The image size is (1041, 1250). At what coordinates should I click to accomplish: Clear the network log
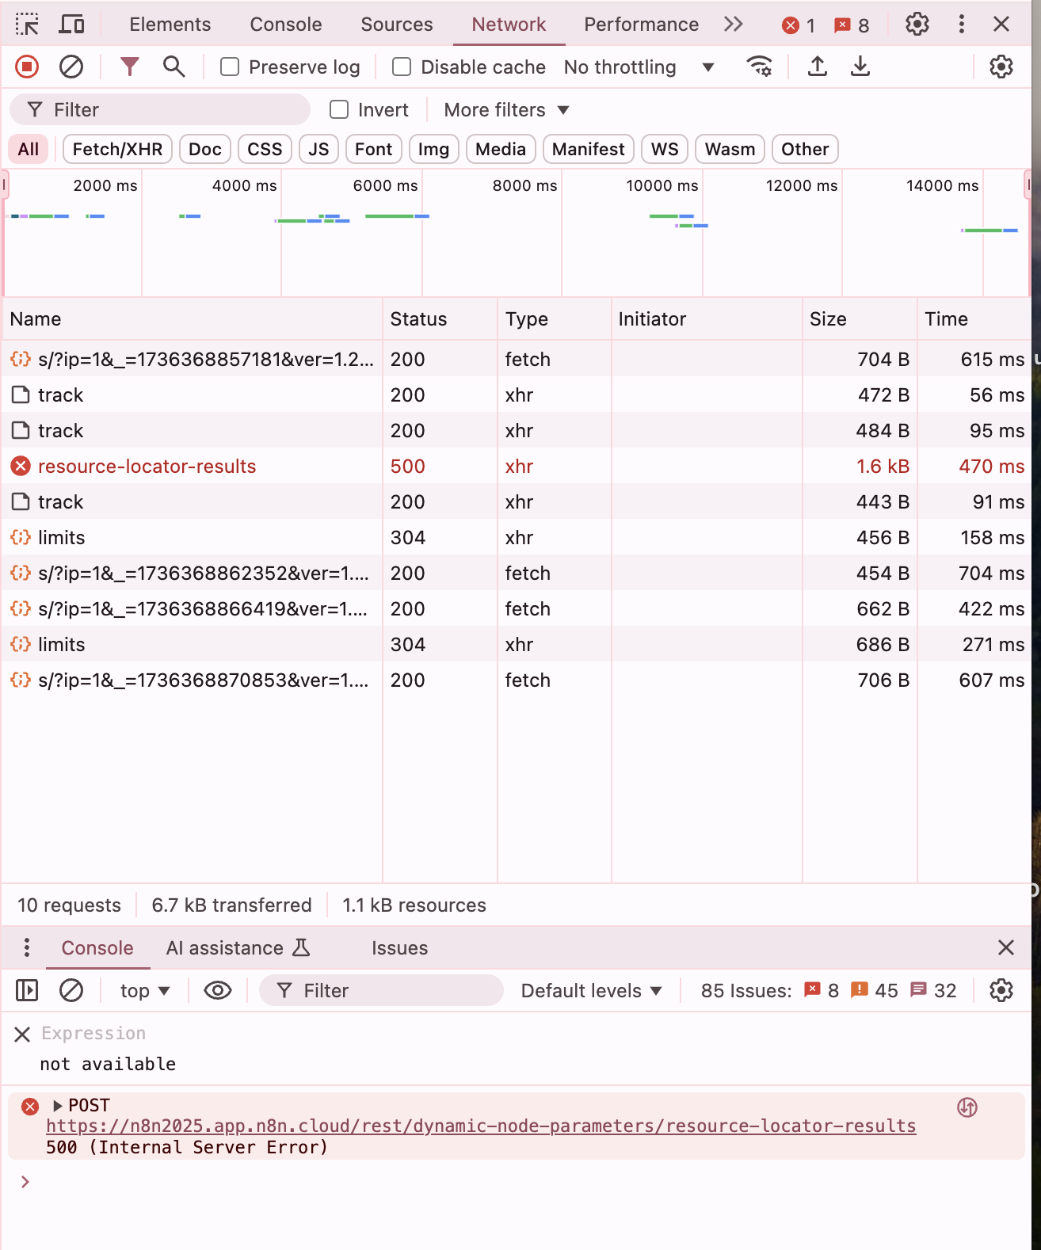coord(71,67)
